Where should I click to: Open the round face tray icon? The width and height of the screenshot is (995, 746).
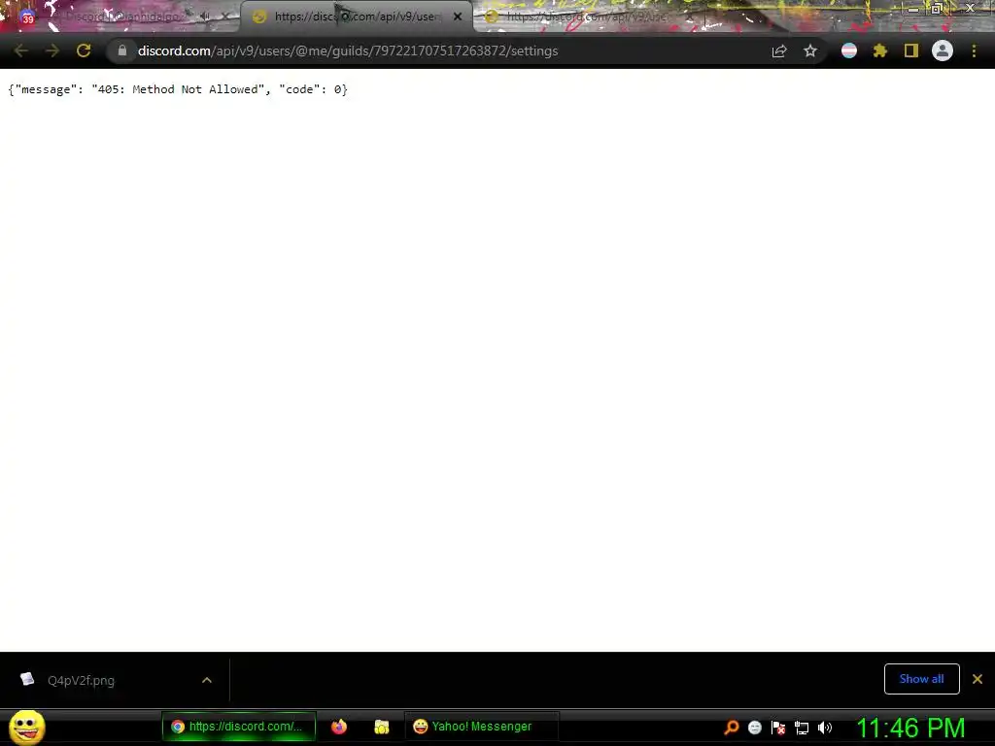point(754,728)
